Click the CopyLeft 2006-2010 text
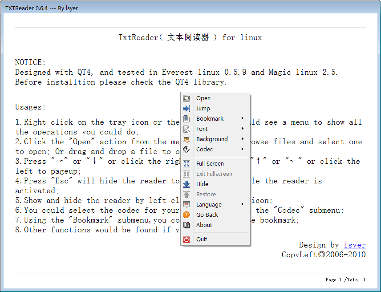 click(324, 255)
